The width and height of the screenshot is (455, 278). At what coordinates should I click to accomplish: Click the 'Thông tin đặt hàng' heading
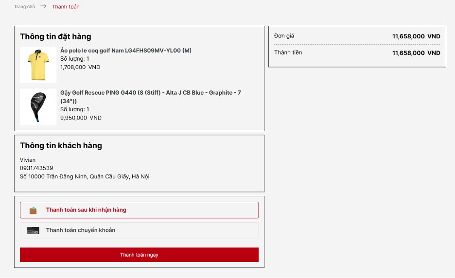pyautogui.click(x=55, y=36)
